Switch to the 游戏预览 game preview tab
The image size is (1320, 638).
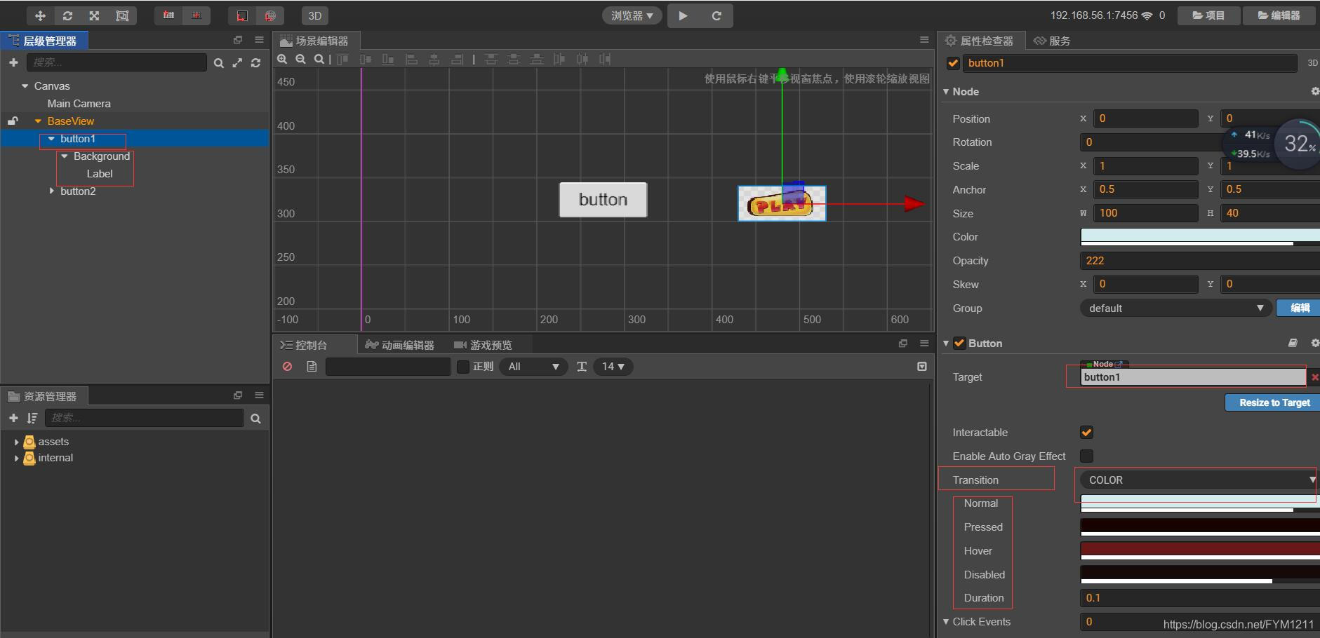pyautogui.click(x=484, y=345)
